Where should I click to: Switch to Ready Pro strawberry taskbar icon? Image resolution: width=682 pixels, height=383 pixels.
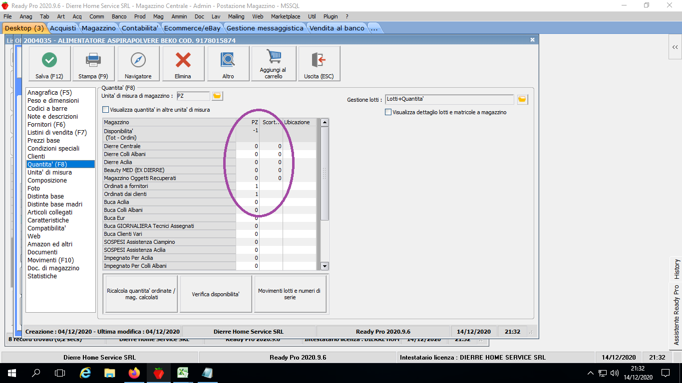tap(159, 373)
